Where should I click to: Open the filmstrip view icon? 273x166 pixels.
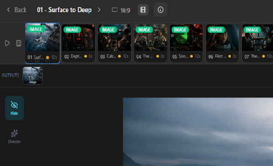click(143, 10)
